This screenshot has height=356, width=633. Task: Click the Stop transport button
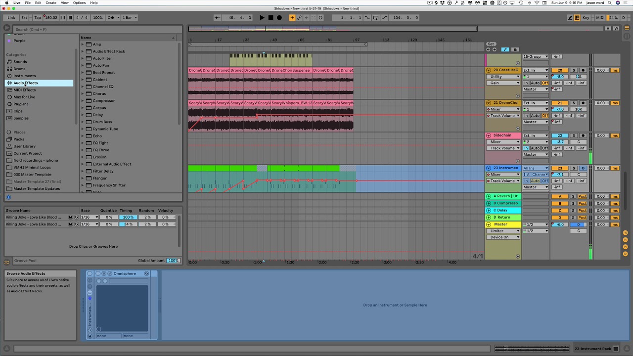click(271, 18)
